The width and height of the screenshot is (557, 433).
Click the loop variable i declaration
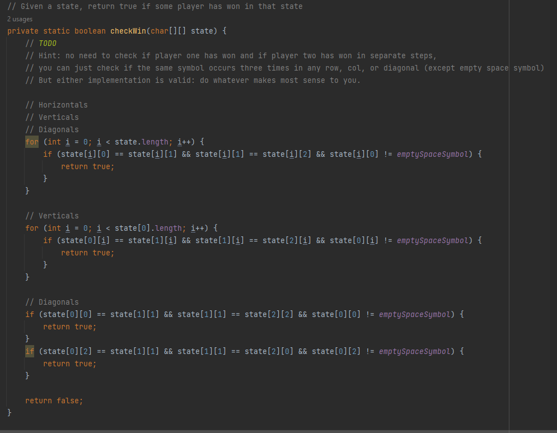point(67,142)
